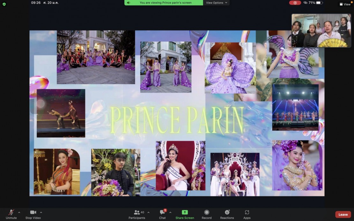Click the purple orchid petal gown photo
354x221 pixels.
pos(230,68)
